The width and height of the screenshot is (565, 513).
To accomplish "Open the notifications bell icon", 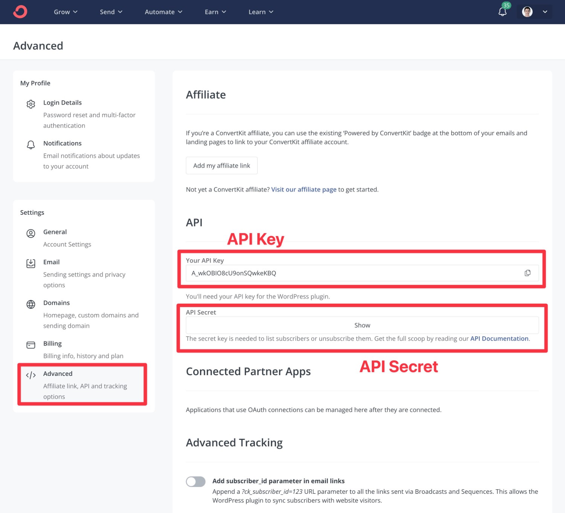I will pyautogui.click(x=502, y=12).
